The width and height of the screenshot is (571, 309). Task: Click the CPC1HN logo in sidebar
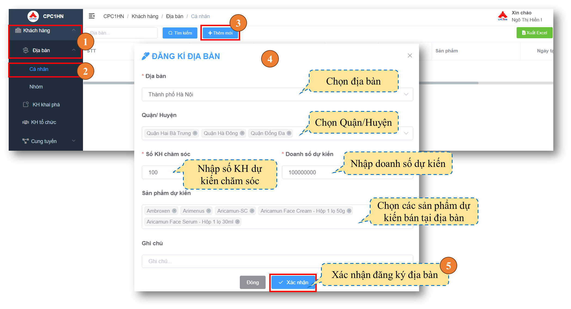pos(33,16)
